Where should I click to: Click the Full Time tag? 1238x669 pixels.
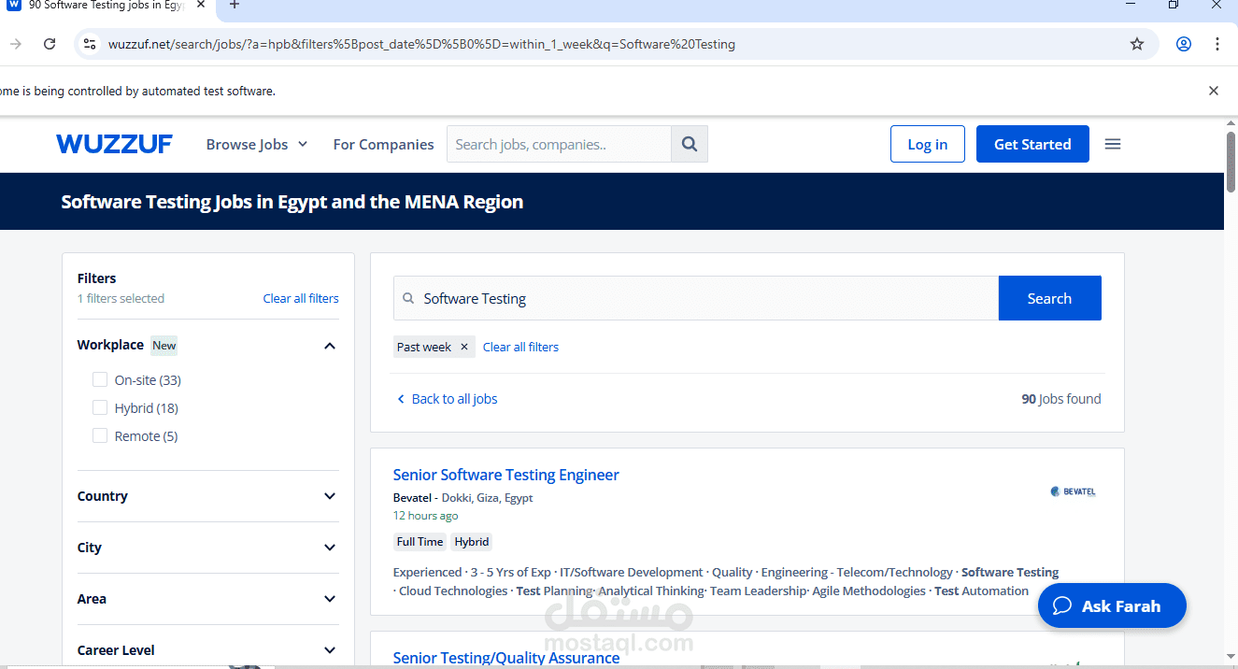tap(420, 542)
